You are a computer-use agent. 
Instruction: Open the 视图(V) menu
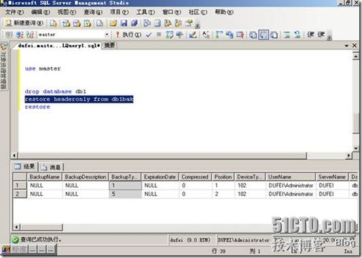(67, 12)
